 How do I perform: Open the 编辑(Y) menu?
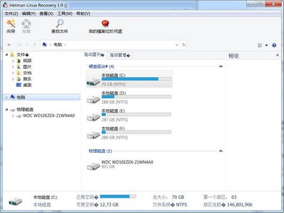pyautogui.click(x=29, y=14)
